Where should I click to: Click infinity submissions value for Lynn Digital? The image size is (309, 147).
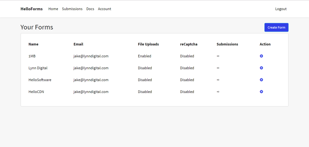pyautogui.click(x=218, y=68)
